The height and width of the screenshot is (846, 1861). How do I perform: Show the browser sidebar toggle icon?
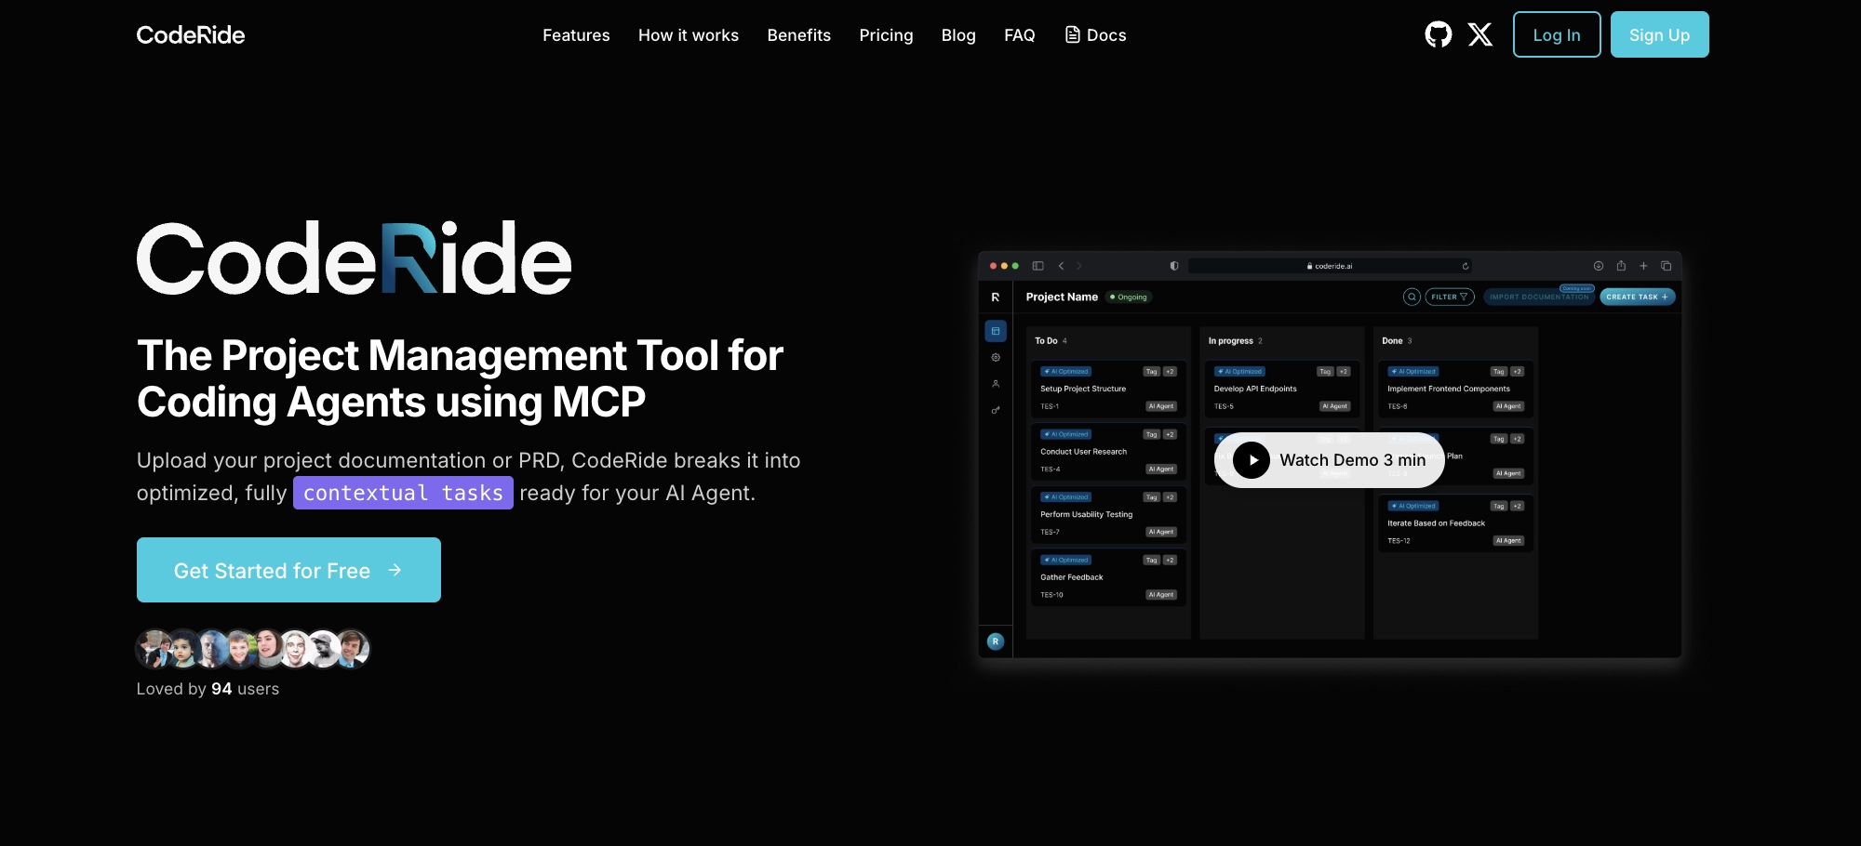point(1036,265)
